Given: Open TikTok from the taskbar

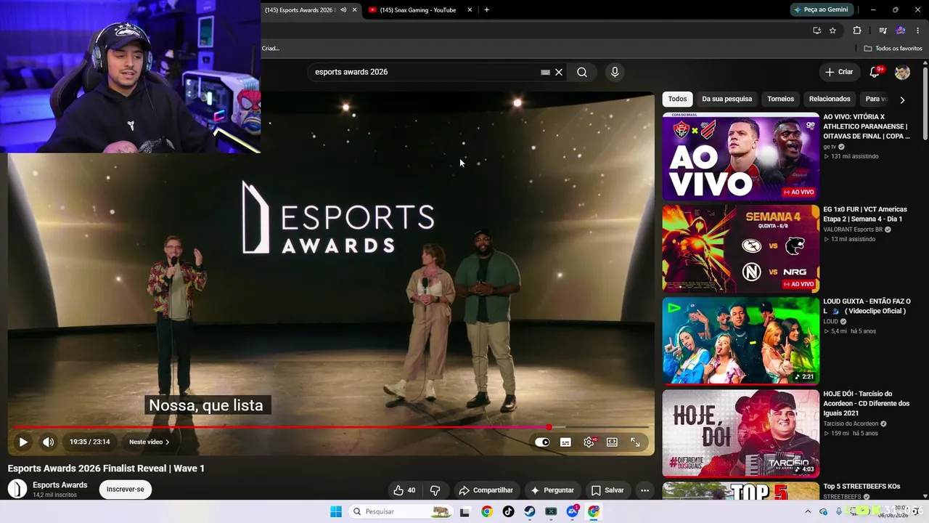Looking at the screenshot, I should [508, 511].
